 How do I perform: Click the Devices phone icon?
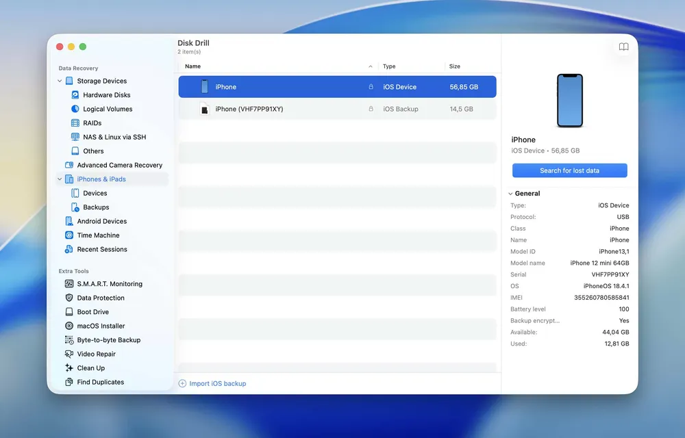(x=75, y=193)
